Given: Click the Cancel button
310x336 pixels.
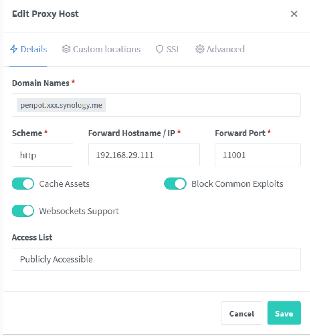Looking at the screenshot, I should pyautogui.click(x=241, y=313).
